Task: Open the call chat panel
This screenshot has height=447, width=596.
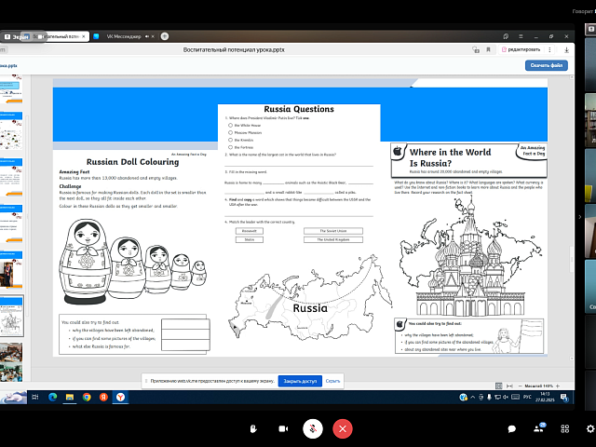Action: click(x=511, y=428)
